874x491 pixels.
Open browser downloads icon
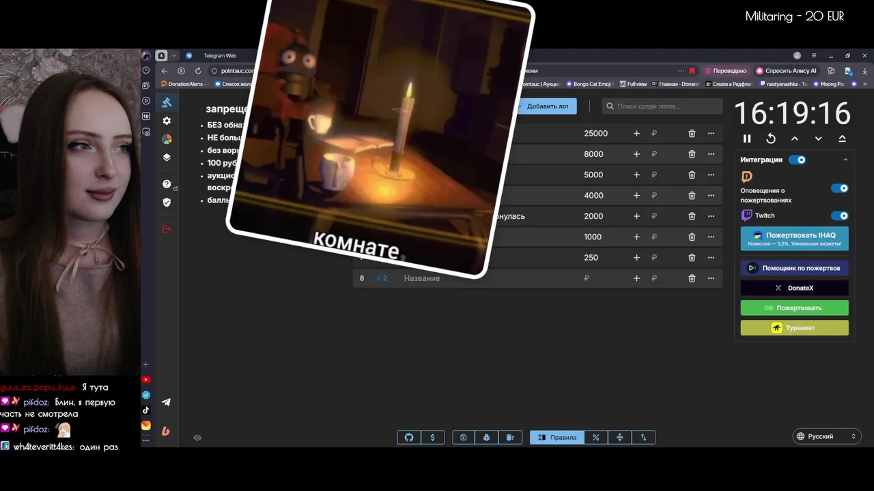pos(865,71)
